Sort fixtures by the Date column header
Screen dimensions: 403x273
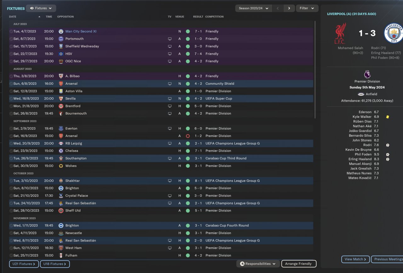tap(13, 17)
